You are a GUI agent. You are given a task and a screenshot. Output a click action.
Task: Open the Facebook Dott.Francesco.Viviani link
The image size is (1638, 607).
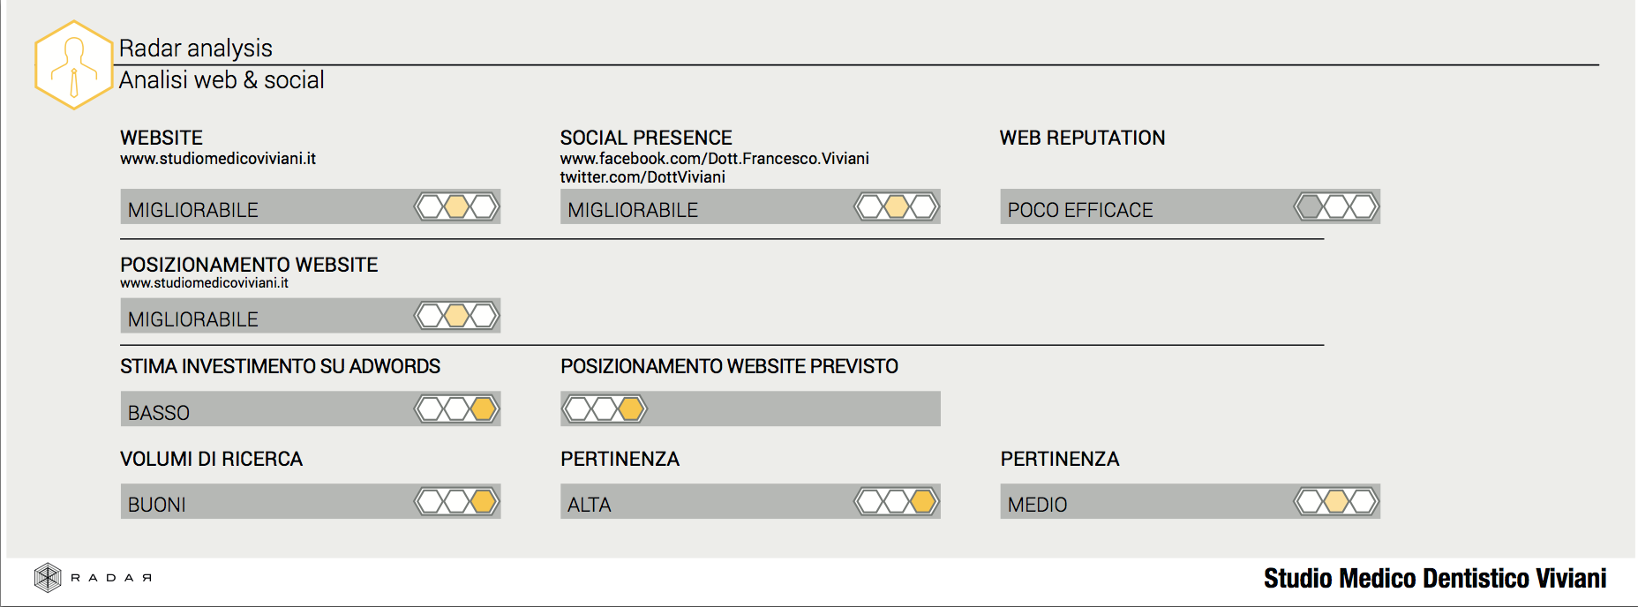[714, 159]
